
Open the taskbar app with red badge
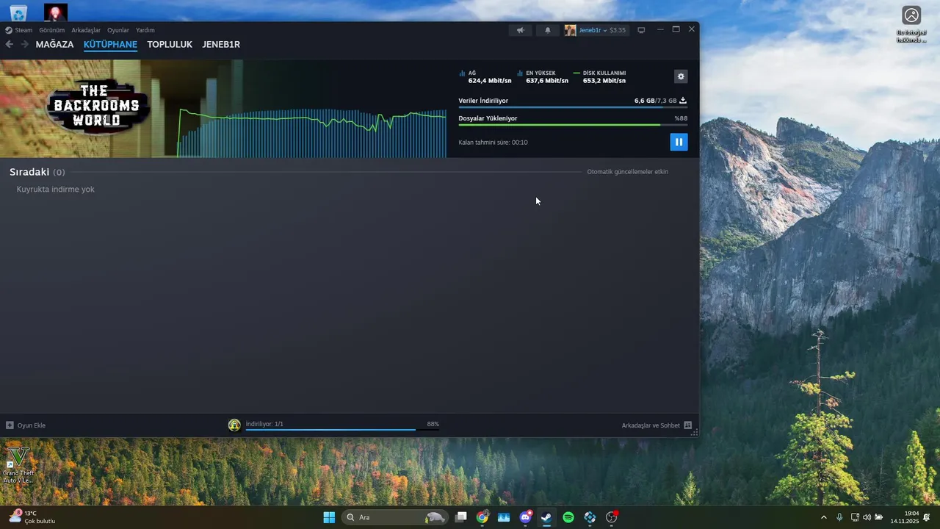click(x=611, y=517)
